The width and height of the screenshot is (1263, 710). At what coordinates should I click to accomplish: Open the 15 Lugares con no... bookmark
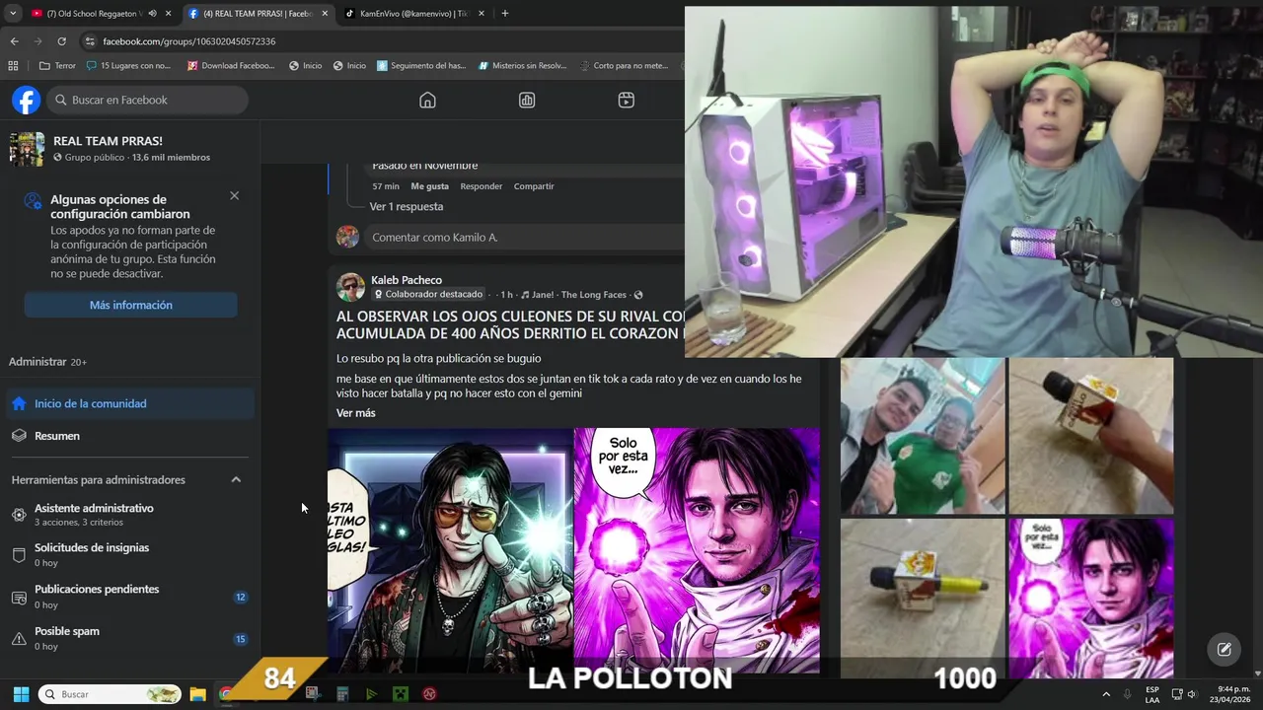pyautogui.click(x=128, y=66)
